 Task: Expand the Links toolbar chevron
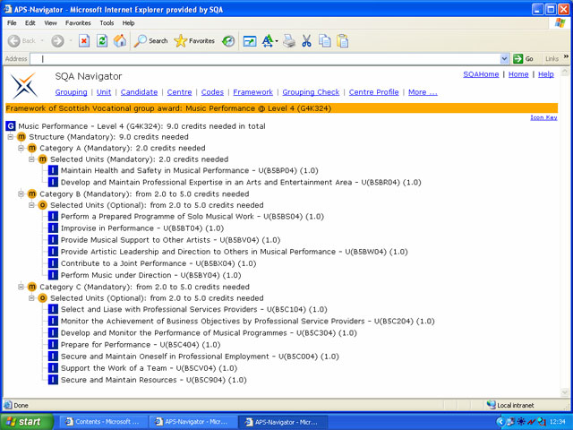pyautogui.click(x=566, y=56)
